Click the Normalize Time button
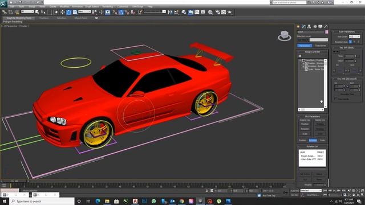This screenshot has height=205, width=365. click(347, 94)
